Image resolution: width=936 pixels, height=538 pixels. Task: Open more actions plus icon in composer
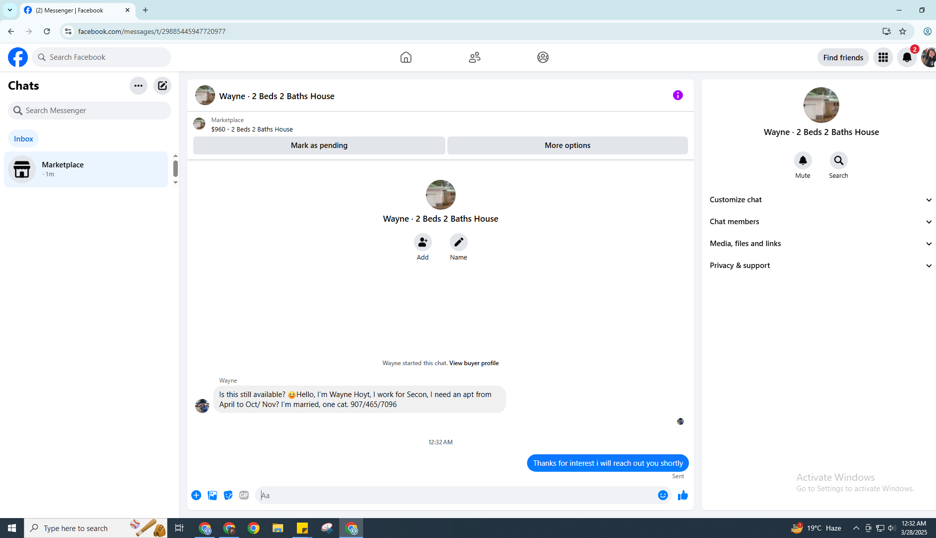point(196,495)
